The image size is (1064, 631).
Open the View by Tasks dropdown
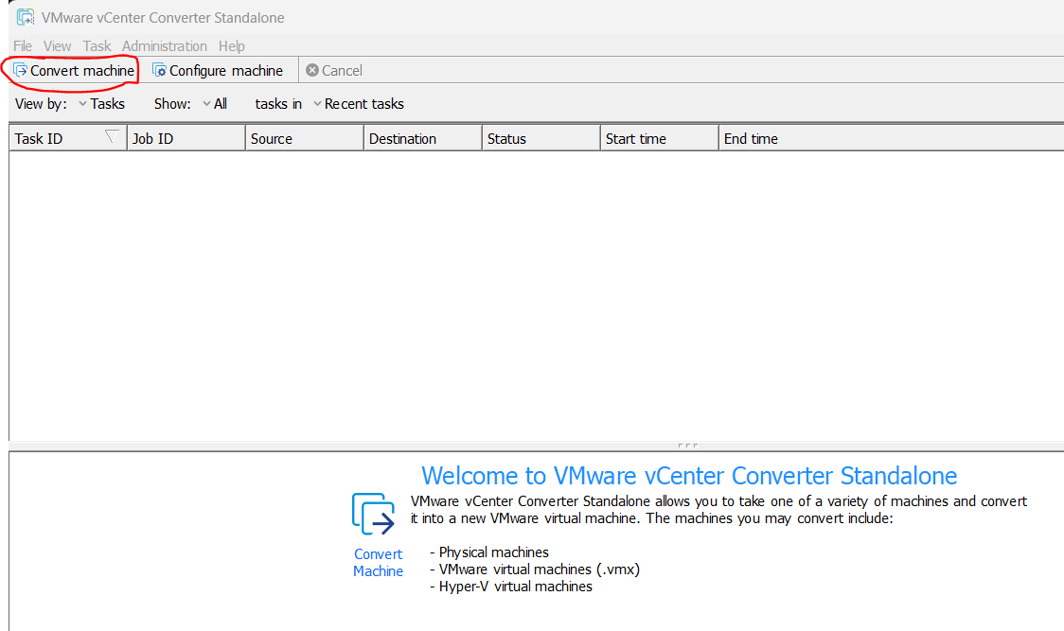click(x=102, y=104)
